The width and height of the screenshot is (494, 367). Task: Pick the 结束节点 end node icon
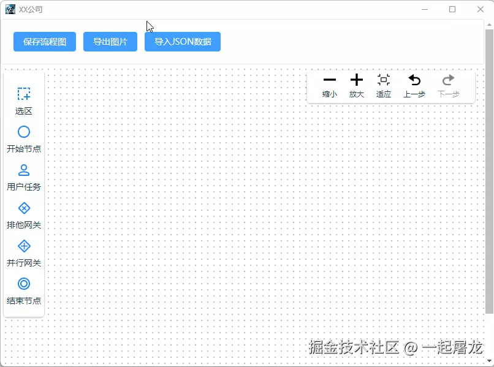coord(24,283)
